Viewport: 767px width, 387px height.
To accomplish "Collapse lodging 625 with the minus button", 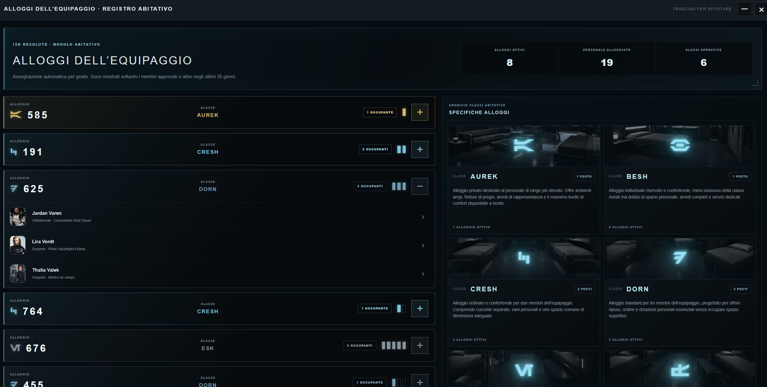I will 420,186.
